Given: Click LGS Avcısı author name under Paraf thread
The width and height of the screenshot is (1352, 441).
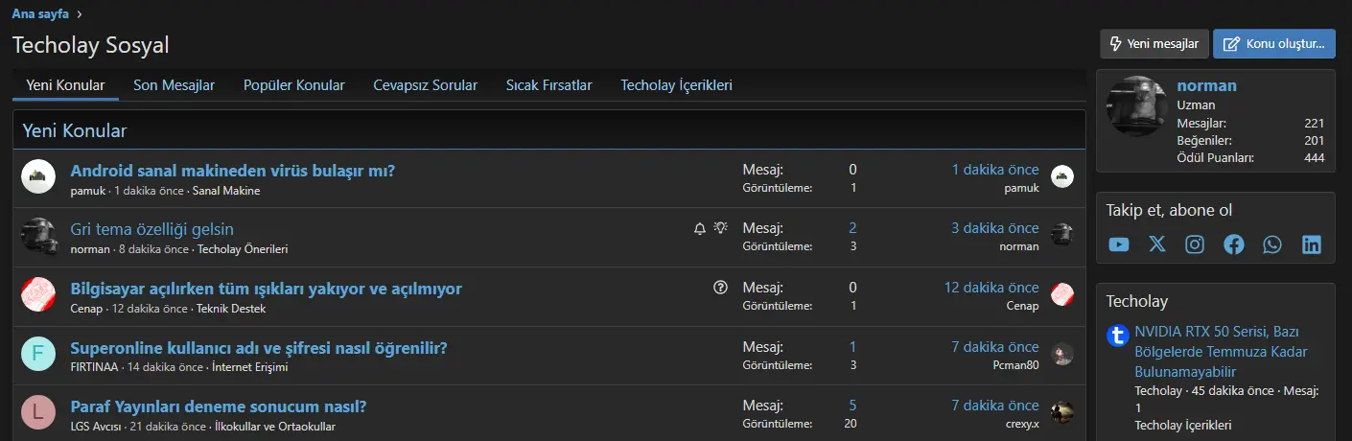Looking at the screenshot, I should coord(97,427).
